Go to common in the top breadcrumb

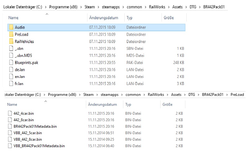coord(134,7)
